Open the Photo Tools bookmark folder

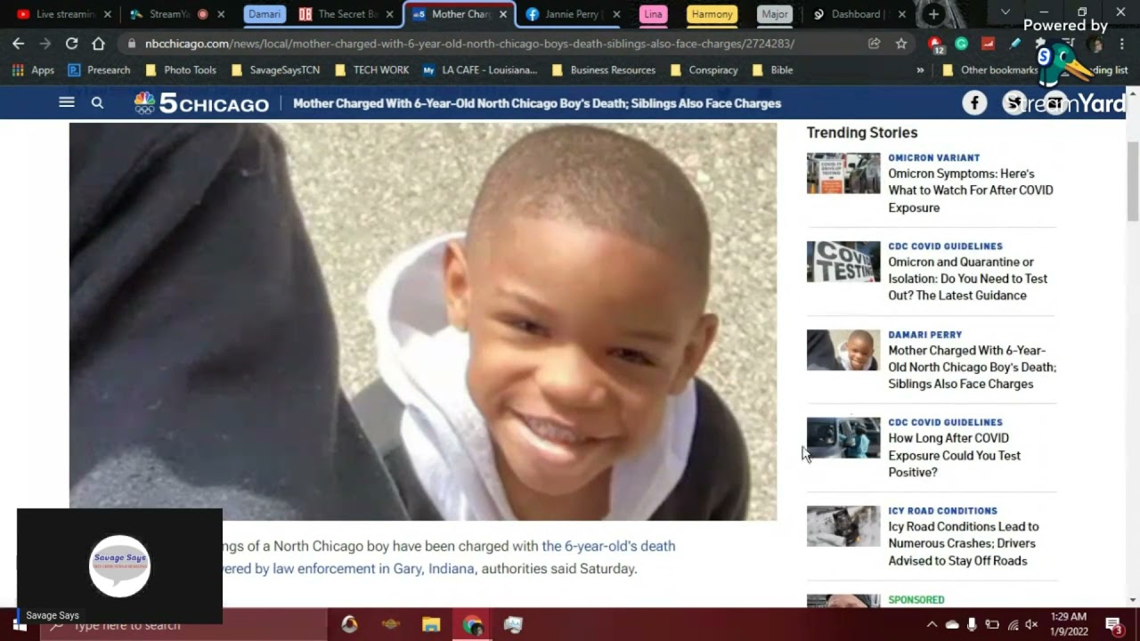(x=181, y=70)
